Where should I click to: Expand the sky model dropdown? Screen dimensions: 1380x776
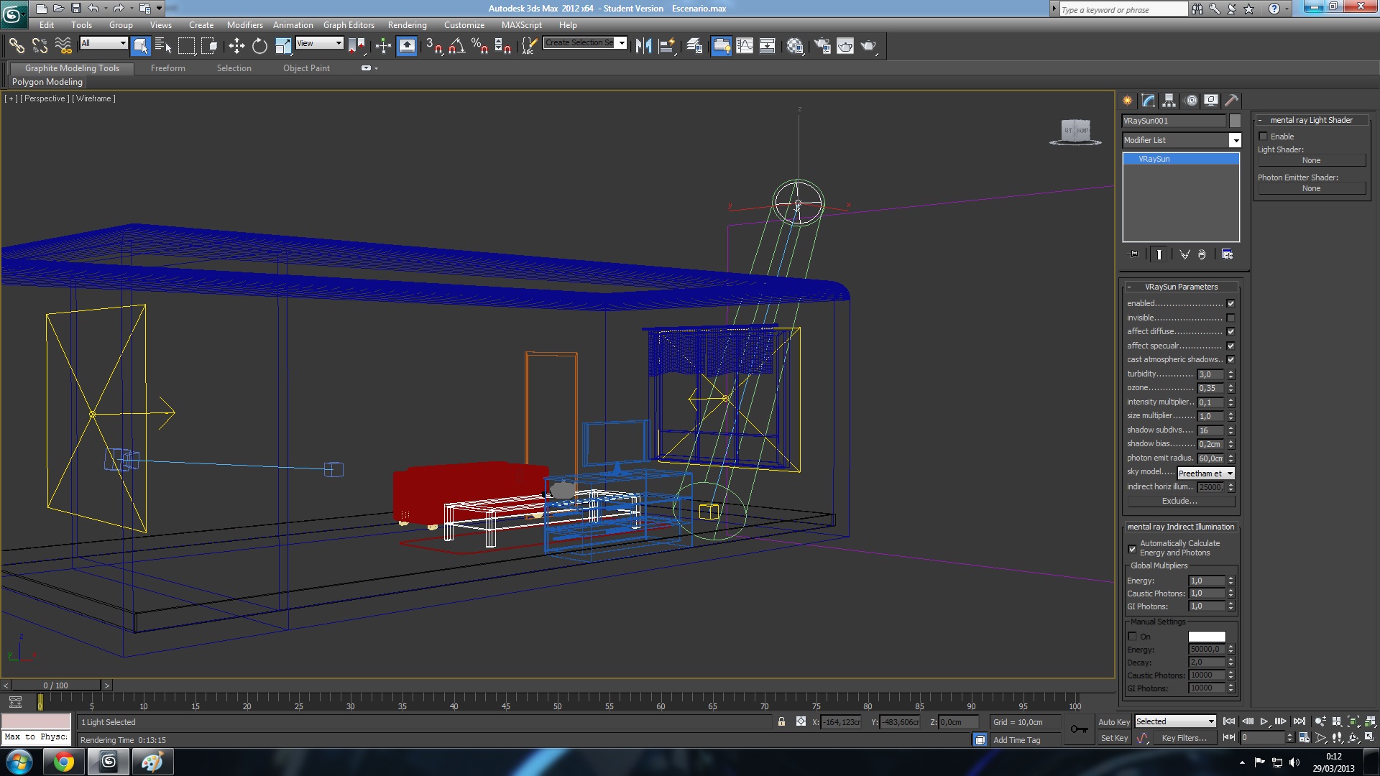coord(1230,474)
